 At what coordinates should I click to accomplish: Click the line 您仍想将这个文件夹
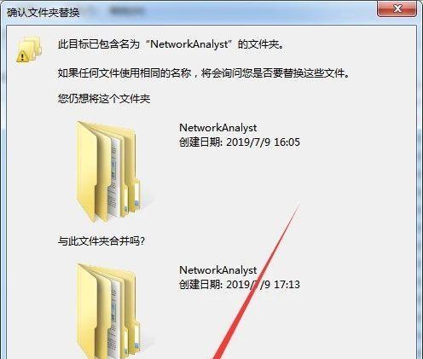click(104, 99)
